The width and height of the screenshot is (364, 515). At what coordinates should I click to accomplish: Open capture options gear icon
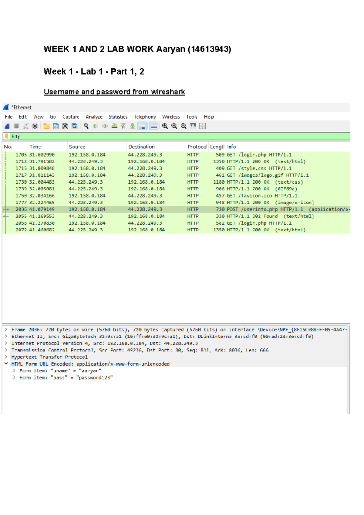pyautogui.click(x=35, y=126)
